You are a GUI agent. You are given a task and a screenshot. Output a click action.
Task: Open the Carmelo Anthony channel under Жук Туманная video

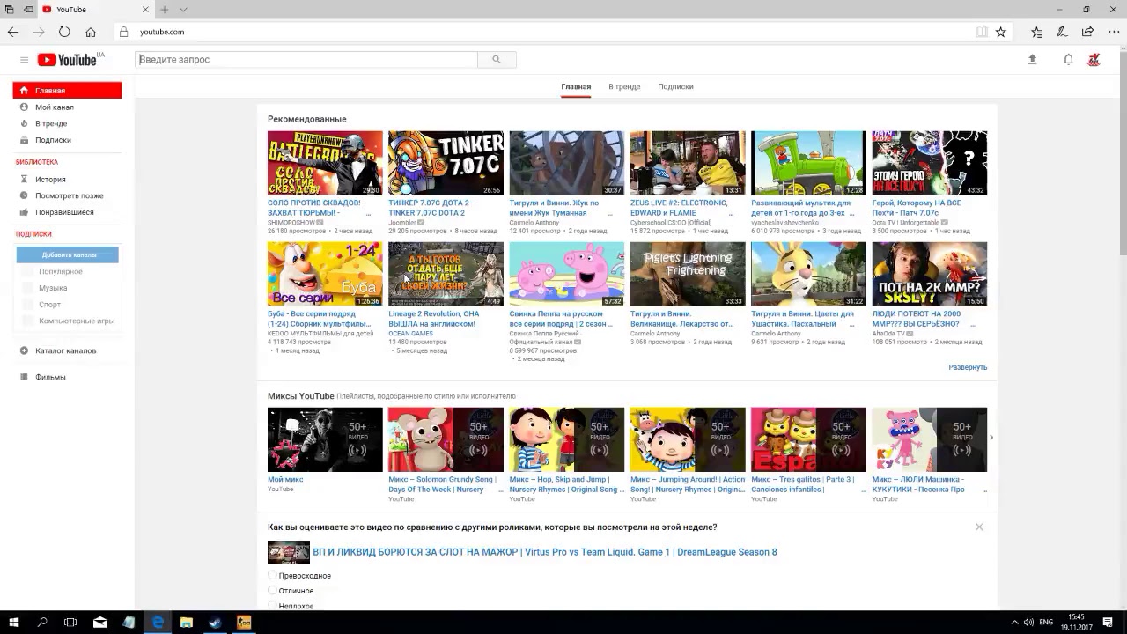tap(534, 223)
